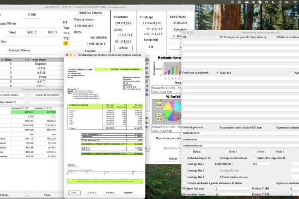Viewport: 299px width, 199px height.
Task: Click the Valider button in the MEDICIS window
Action: pyautogui.click(x=47, y=195)
